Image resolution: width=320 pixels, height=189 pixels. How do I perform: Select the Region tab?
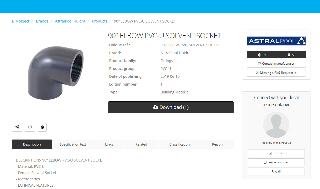[217, 144]
